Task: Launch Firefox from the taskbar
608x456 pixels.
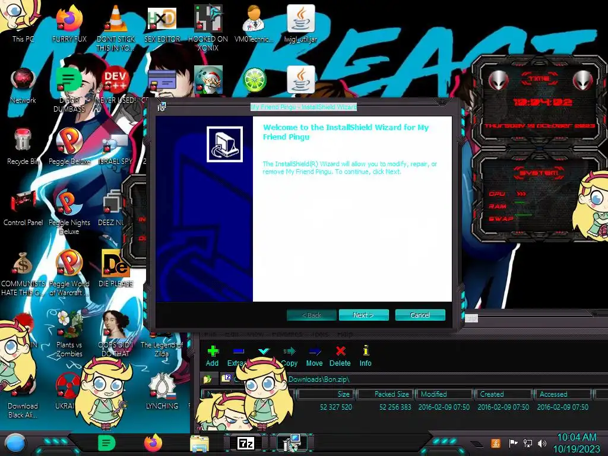Action: [x=153, y=443]
